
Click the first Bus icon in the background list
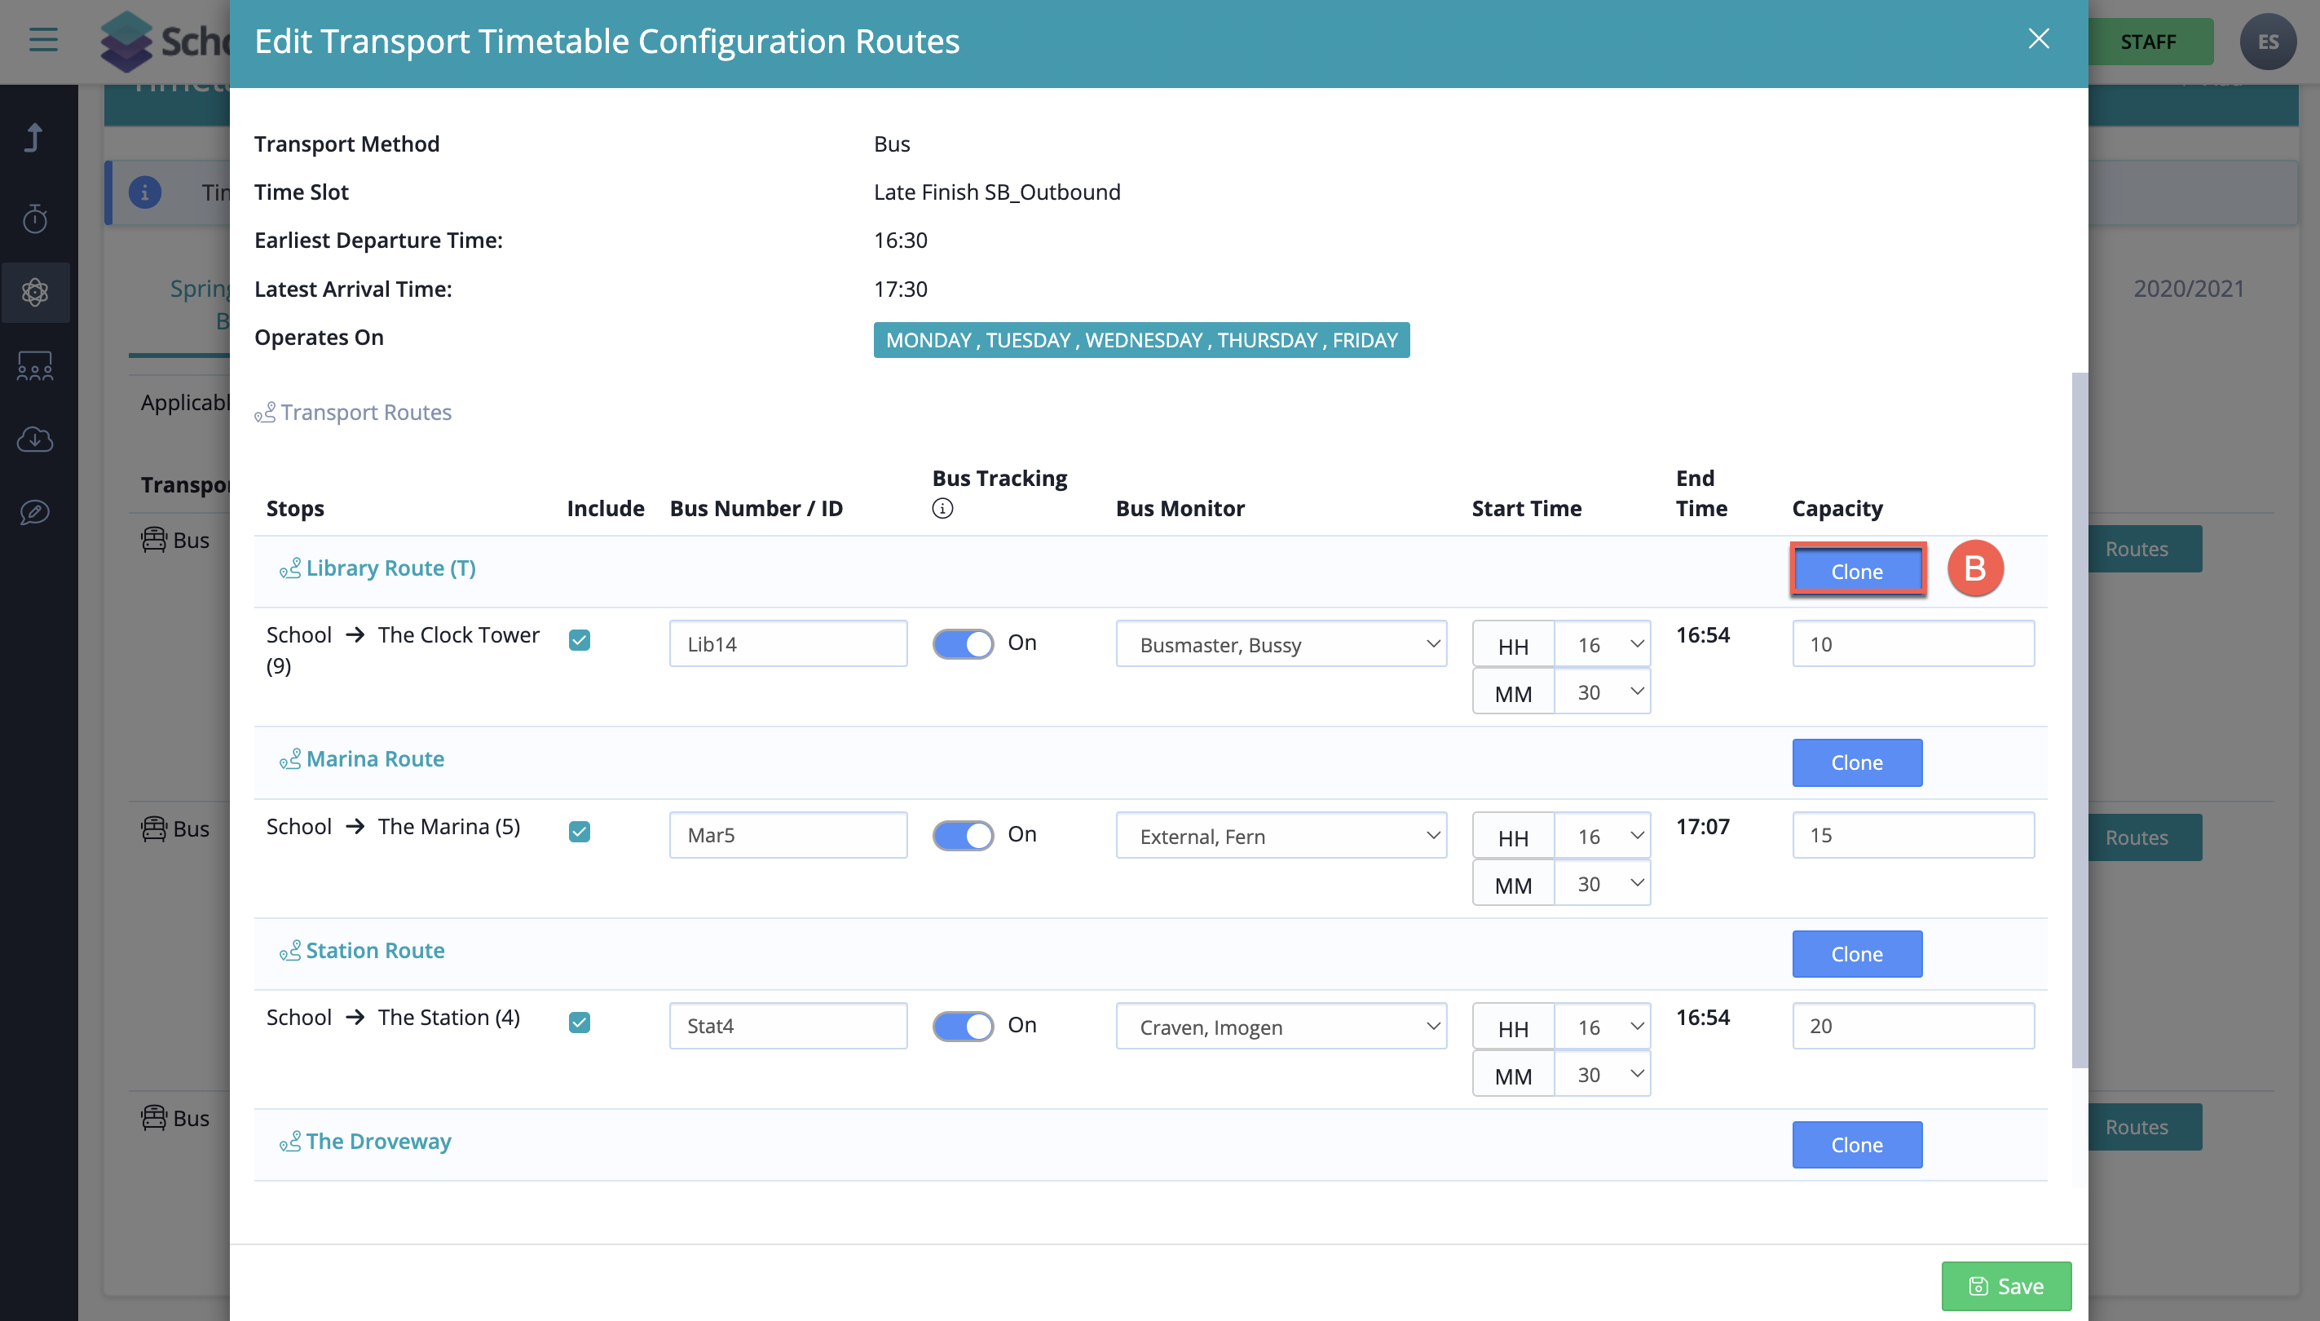[154, 540]
